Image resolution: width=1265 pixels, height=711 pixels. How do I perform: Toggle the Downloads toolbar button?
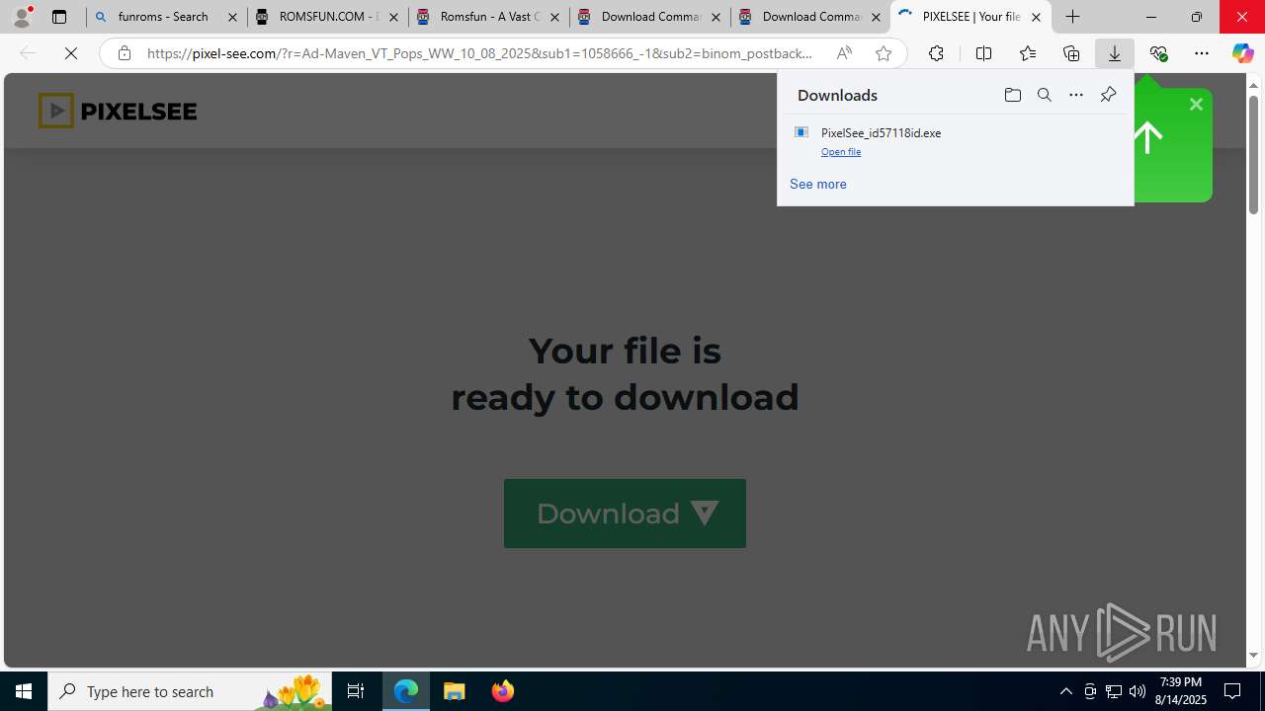coord(1115,53)
